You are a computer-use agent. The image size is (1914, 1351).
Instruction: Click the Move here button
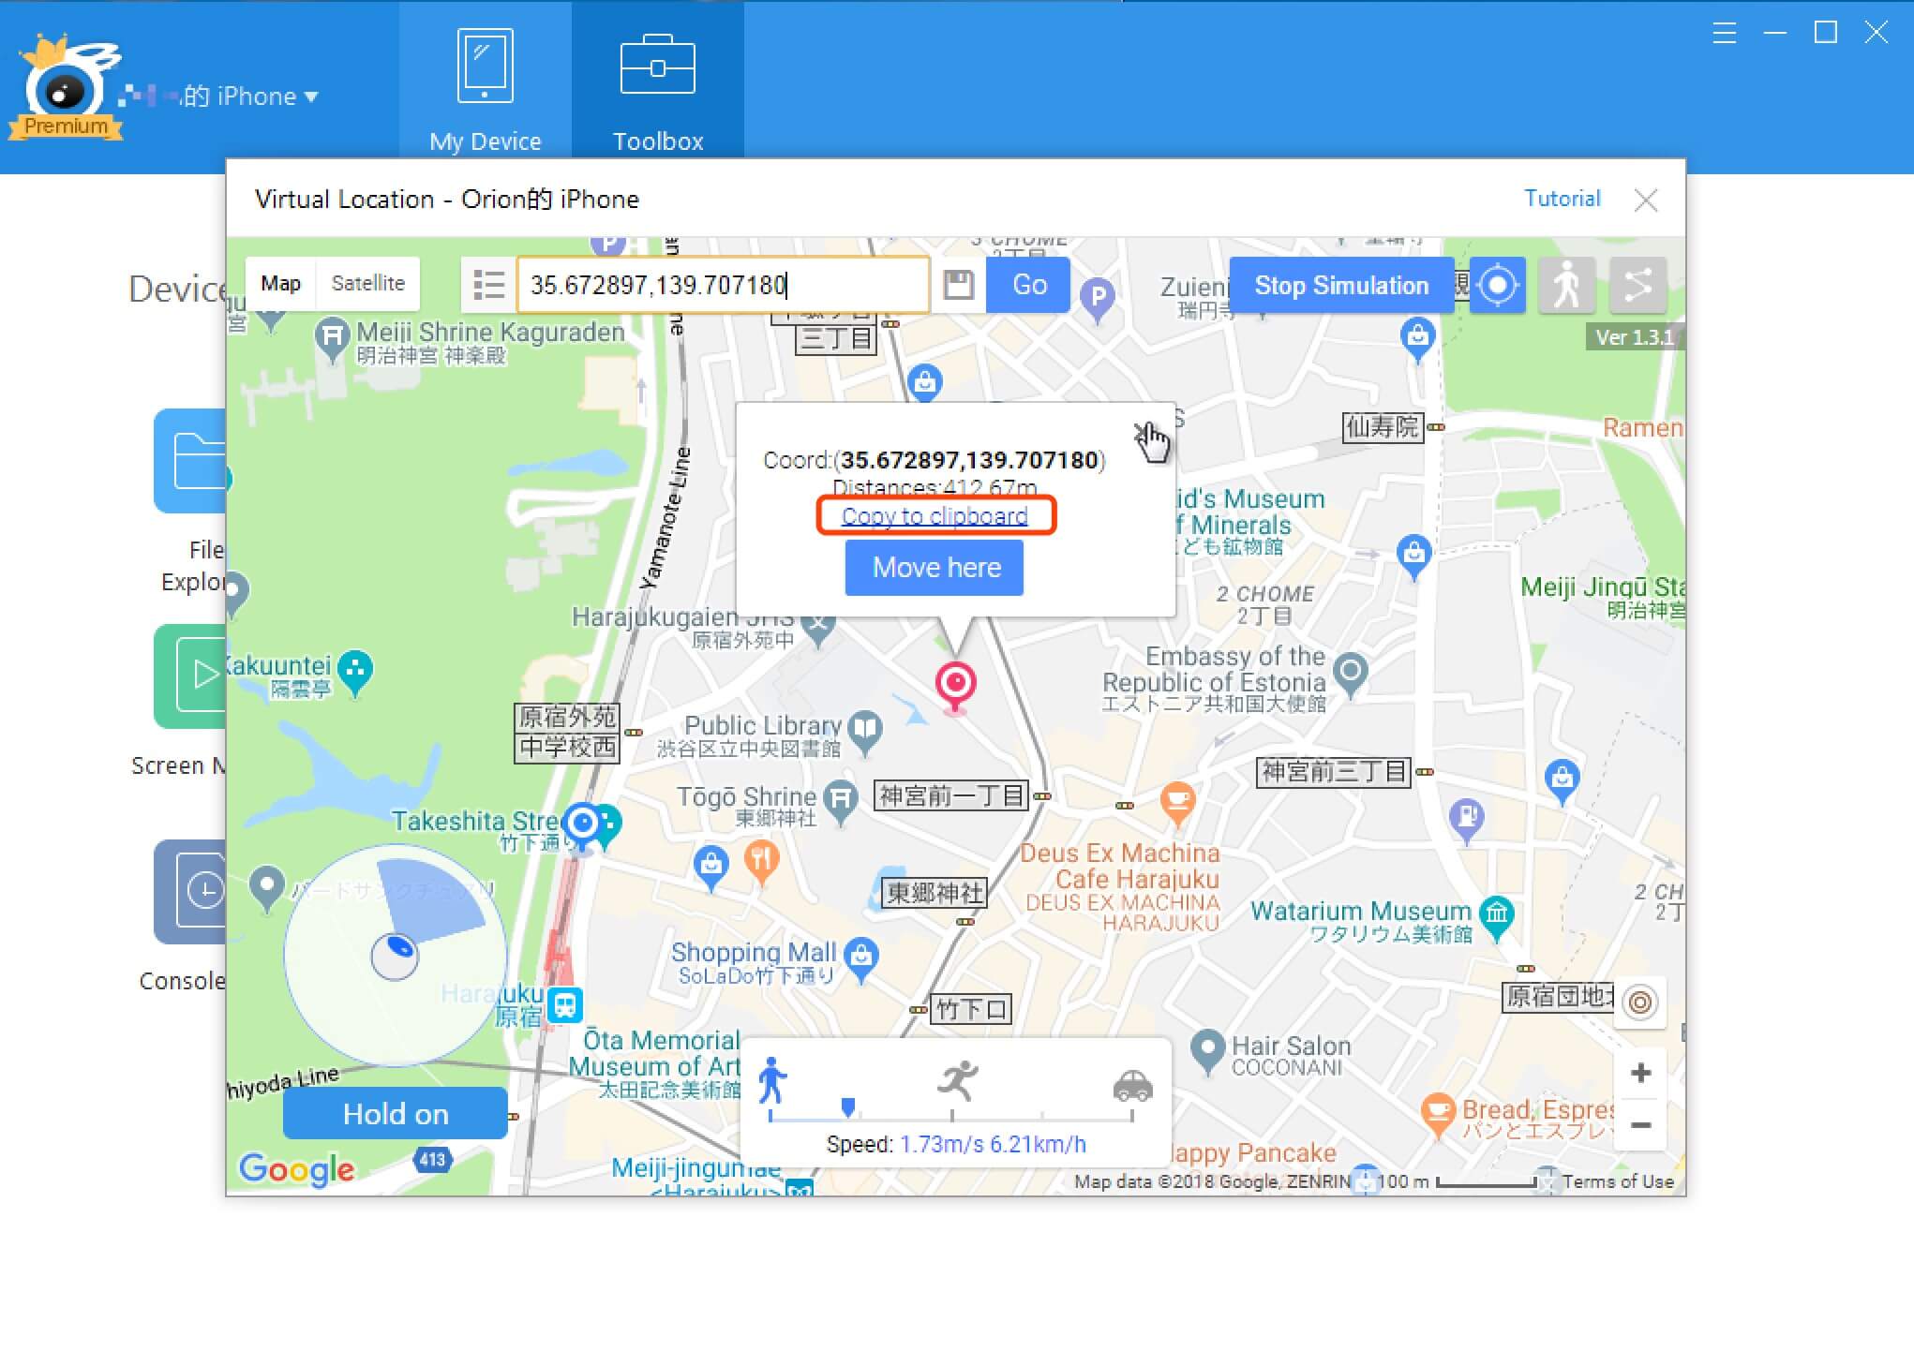point(935,568)
